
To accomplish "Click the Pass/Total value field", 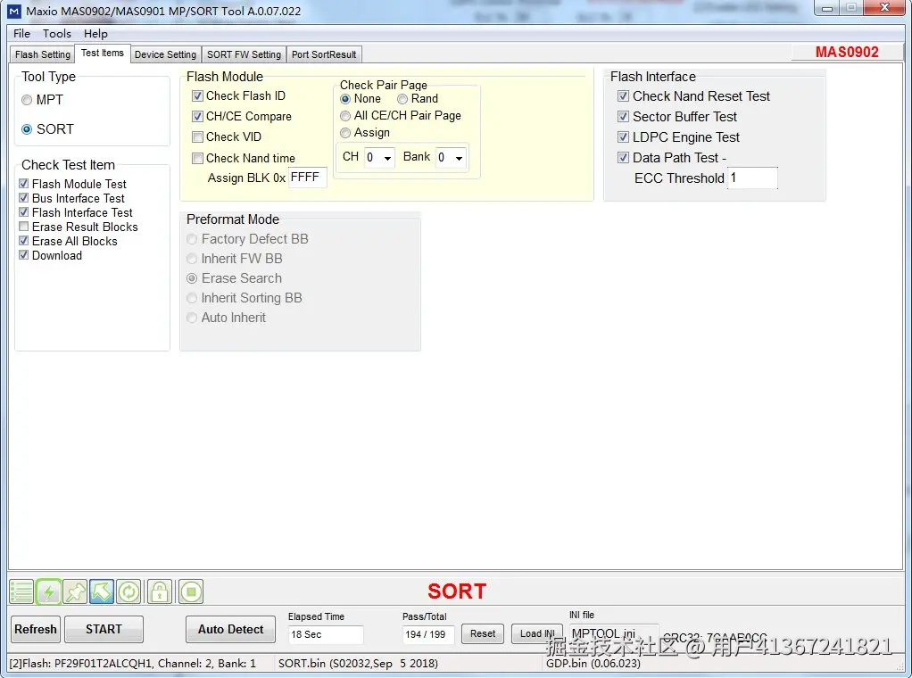I will point(428,634).
